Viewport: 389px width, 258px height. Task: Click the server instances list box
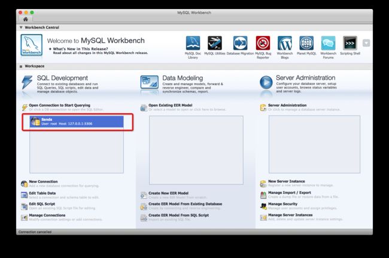click(x=314, y=144)
